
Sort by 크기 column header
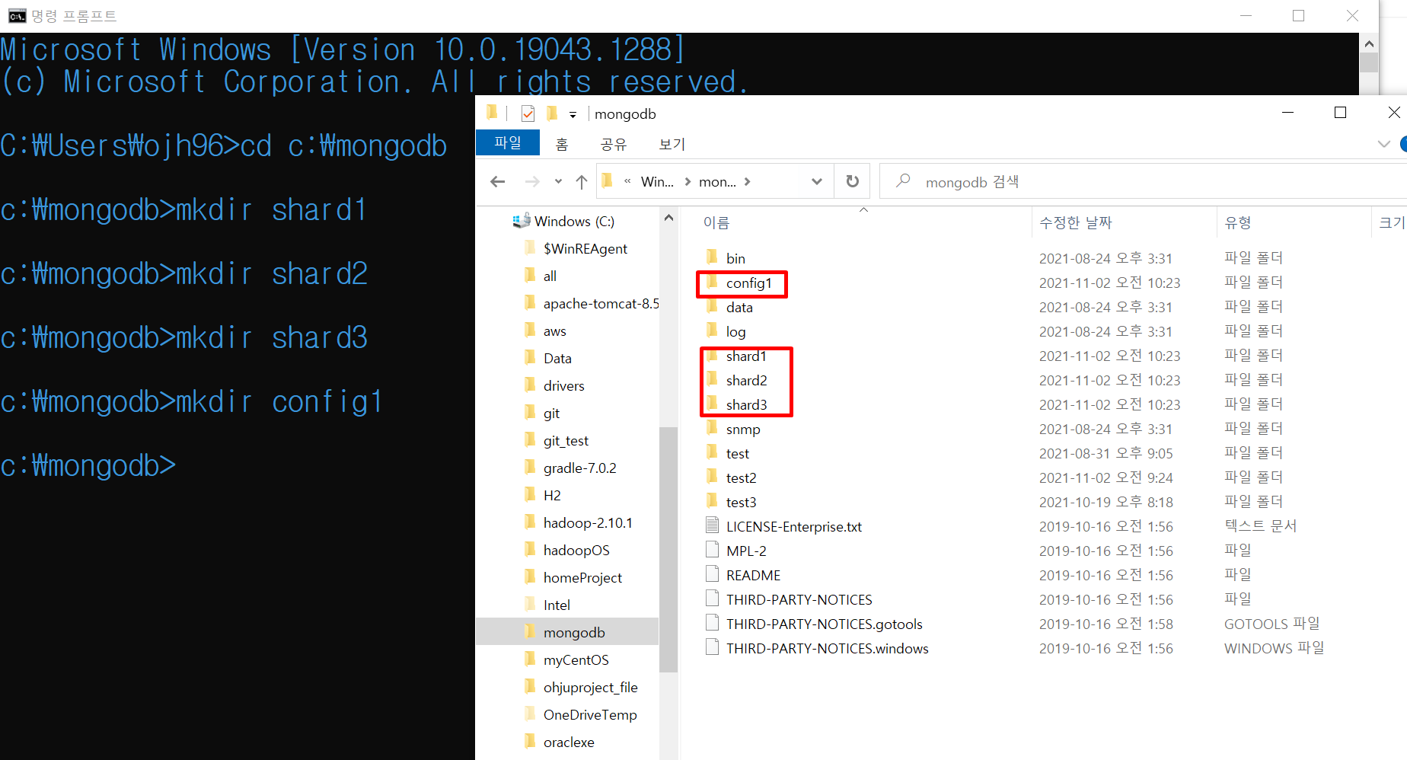(1390, 222)
